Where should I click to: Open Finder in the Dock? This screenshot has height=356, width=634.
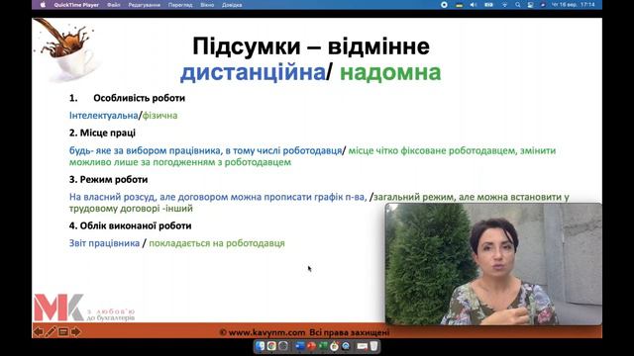(260, 346)
